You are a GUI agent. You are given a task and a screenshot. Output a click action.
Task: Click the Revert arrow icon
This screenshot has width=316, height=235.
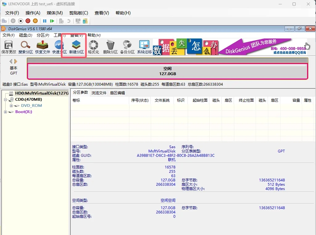click(69, 21)
